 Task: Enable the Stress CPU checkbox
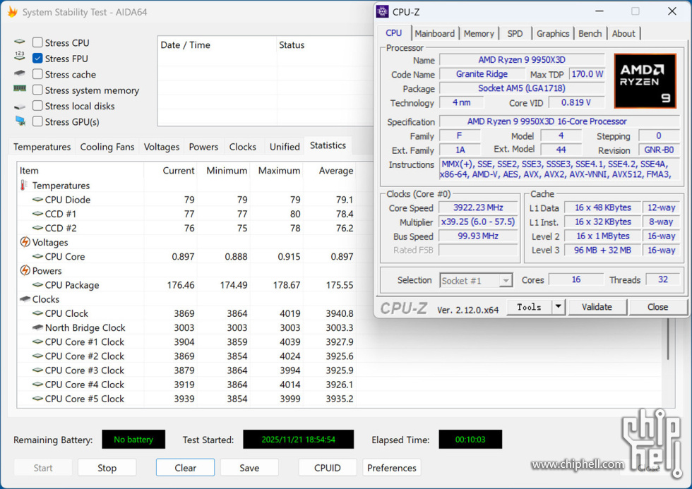(x=37, y=42)
